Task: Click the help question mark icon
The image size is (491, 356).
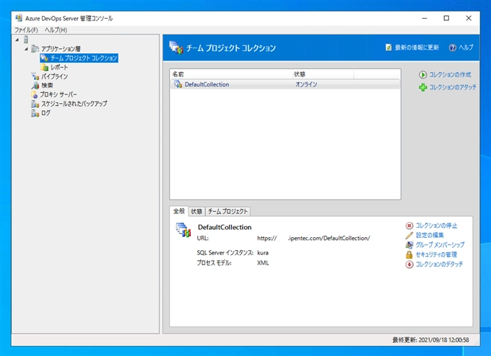Action: click(453, 48)
